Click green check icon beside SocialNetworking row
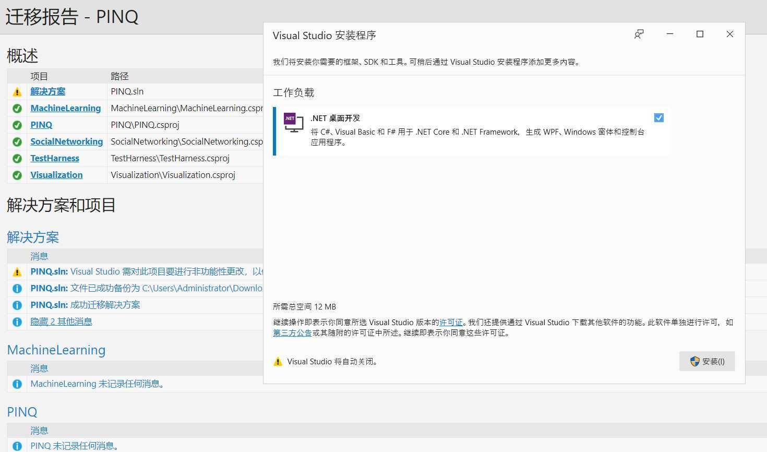 point(17,142)
